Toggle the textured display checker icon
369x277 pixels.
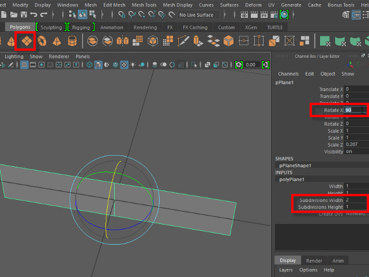[x=124, y=65]
